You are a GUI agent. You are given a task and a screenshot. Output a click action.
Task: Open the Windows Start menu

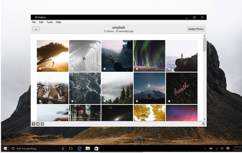5,149
